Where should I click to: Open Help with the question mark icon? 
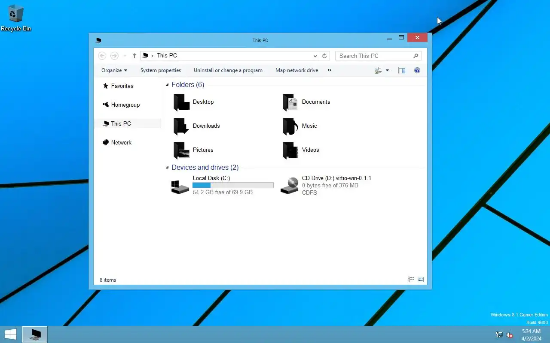[x=417, y=70]
